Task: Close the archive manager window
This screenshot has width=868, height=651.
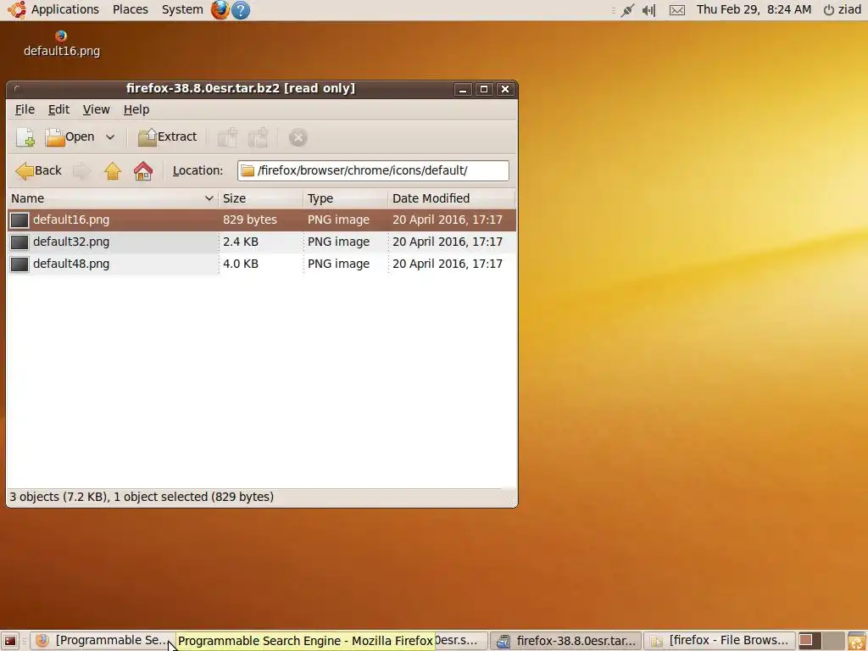Action: coord(505,89)
